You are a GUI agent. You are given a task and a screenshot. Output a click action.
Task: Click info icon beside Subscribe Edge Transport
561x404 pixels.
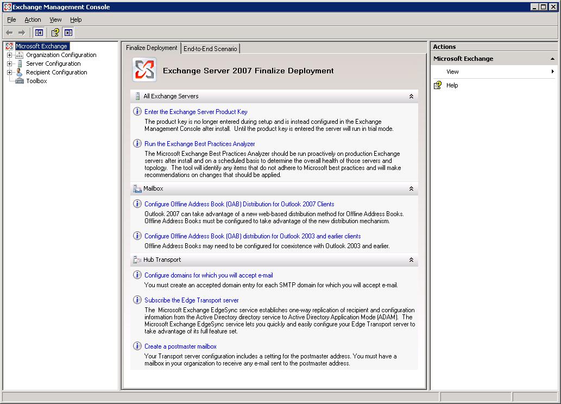point(137,300)
